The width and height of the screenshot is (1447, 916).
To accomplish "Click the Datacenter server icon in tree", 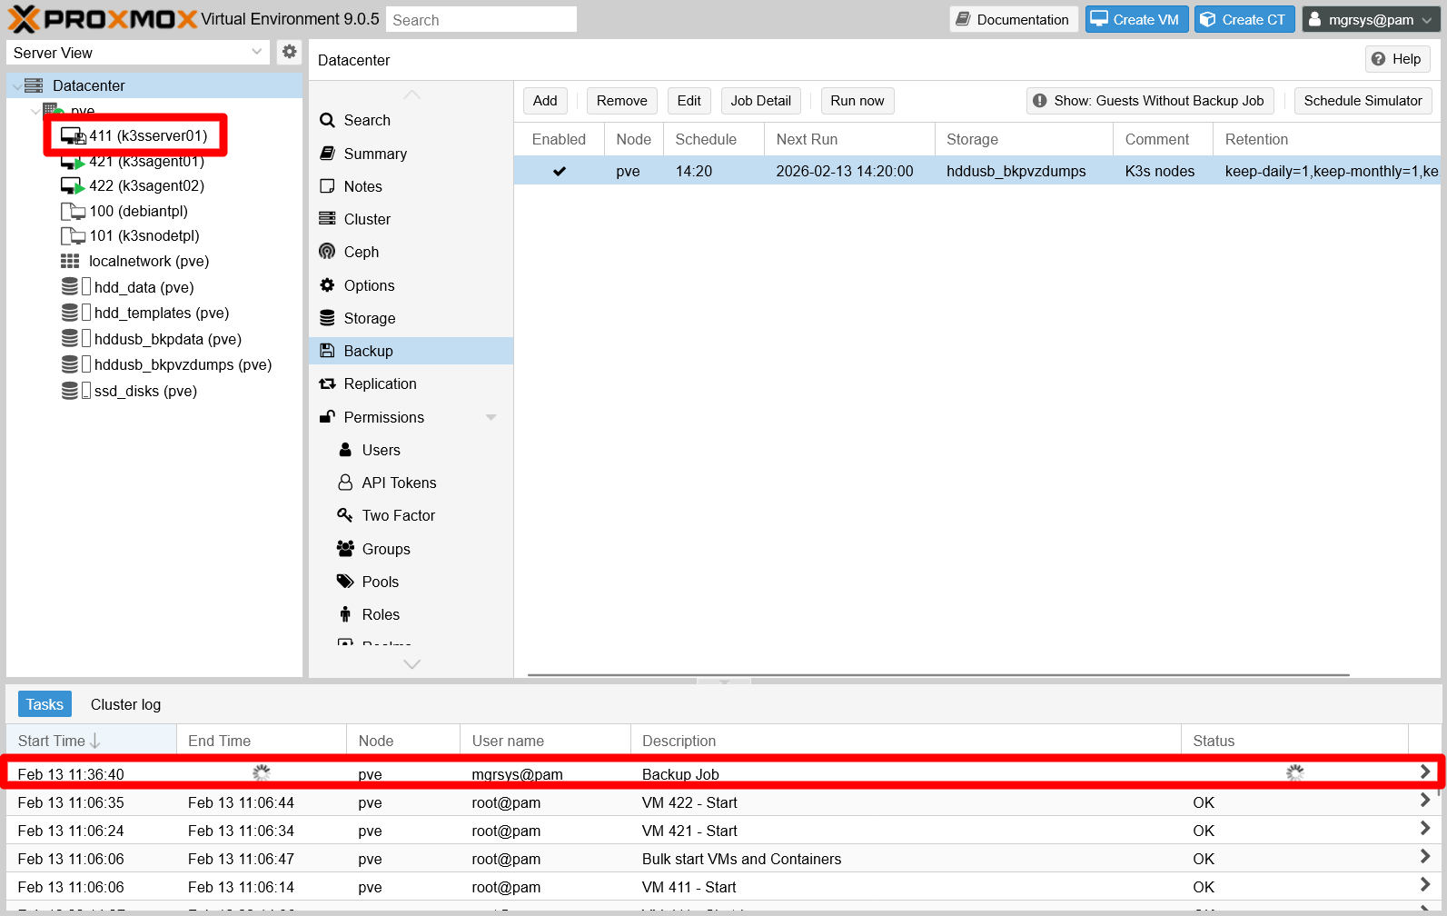I will tap(34, 85).
